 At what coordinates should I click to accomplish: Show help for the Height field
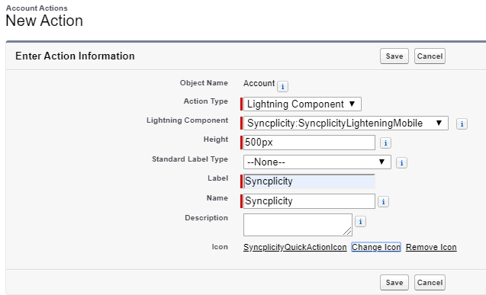pos(385,143)
